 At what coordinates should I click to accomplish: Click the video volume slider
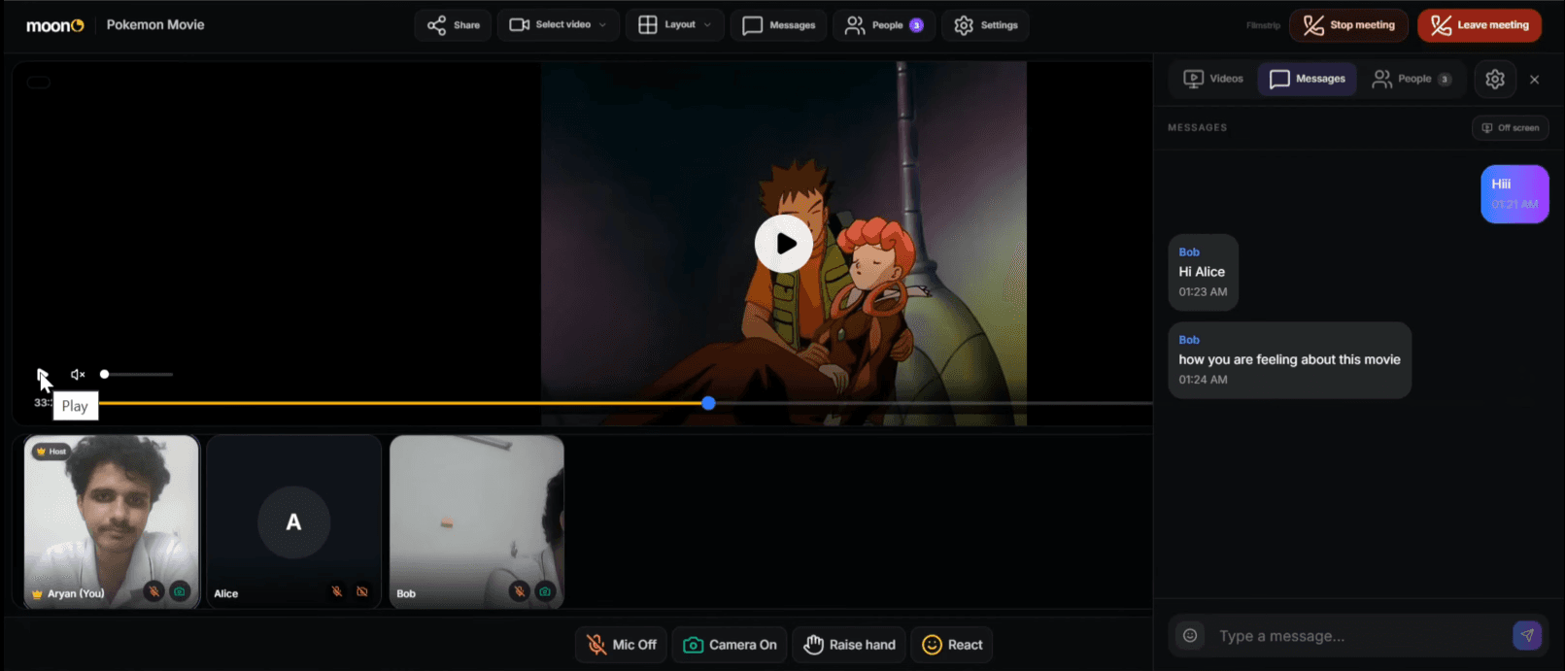pos(137,374)
